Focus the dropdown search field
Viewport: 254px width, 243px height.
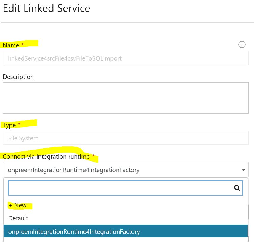coord(126,188)
